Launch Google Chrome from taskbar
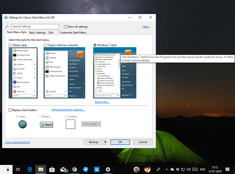 [x=74, y=170]
